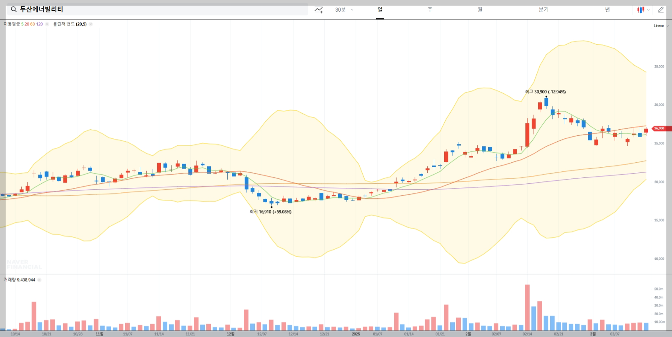Click the 02/14 date axis label
The height and width of the screenshot is (337, 672).
pos(527,334)
